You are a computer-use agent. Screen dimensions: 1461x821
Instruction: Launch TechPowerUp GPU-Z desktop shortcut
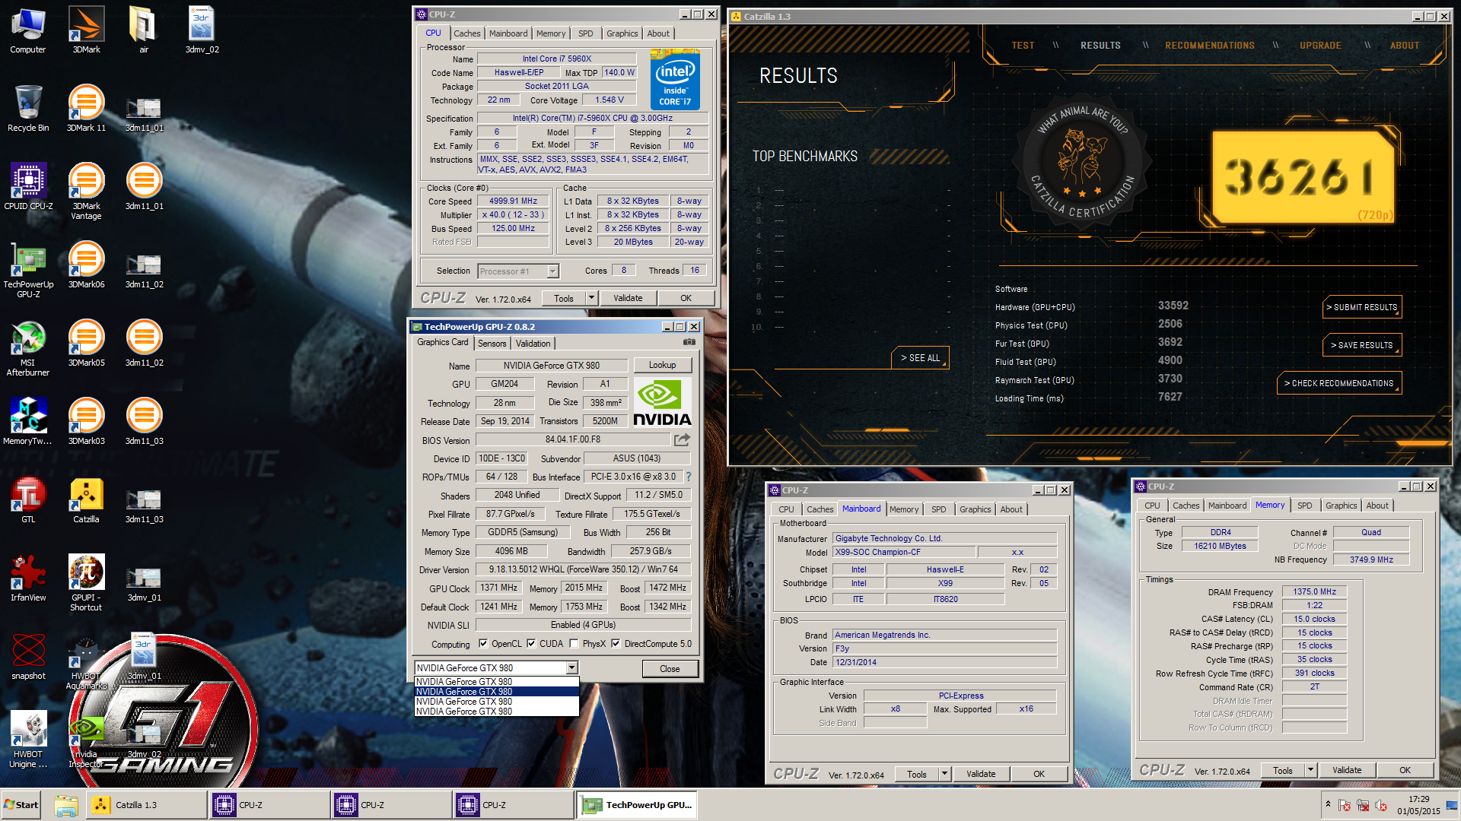[x=28, y=270]
